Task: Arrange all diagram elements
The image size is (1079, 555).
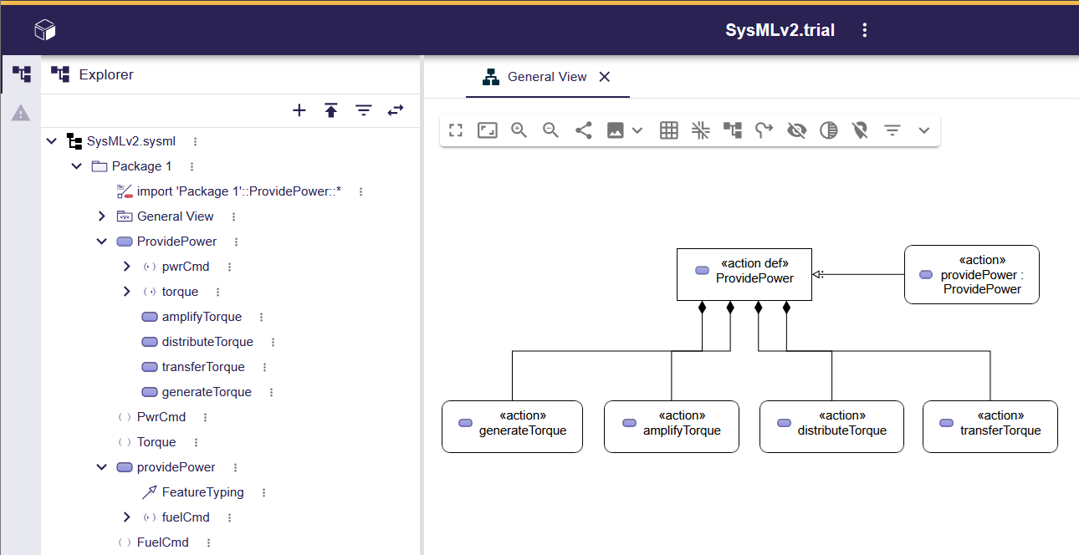Action: click(733, 130)
